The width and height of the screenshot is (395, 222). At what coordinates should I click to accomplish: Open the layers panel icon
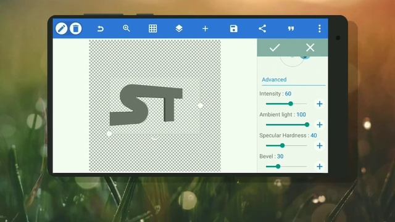tap(179, 28)
